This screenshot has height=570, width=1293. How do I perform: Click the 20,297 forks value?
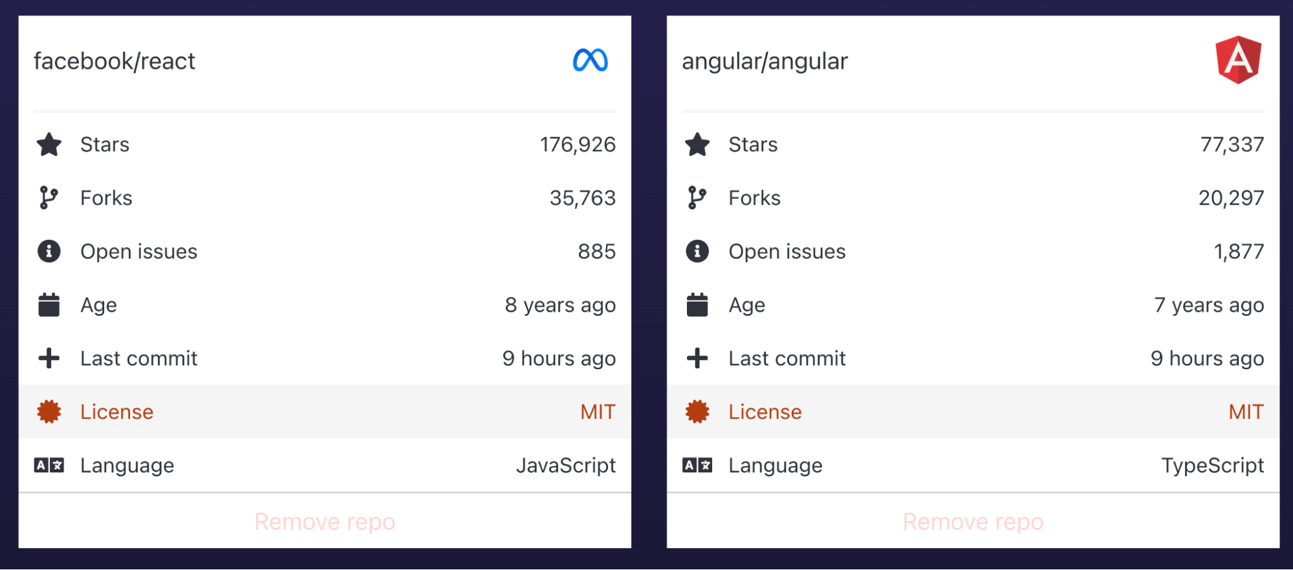point(1232,198)
